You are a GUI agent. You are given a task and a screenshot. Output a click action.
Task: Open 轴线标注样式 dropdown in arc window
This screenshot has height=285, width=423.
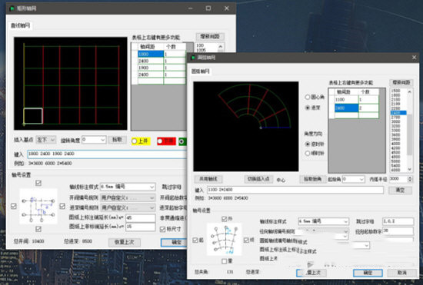pyautogui.click(x=323, y=221)
